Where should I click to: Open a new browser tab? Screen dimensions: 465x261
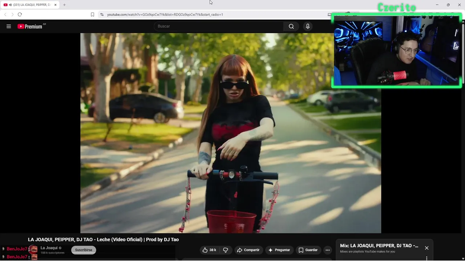[64, 5]
